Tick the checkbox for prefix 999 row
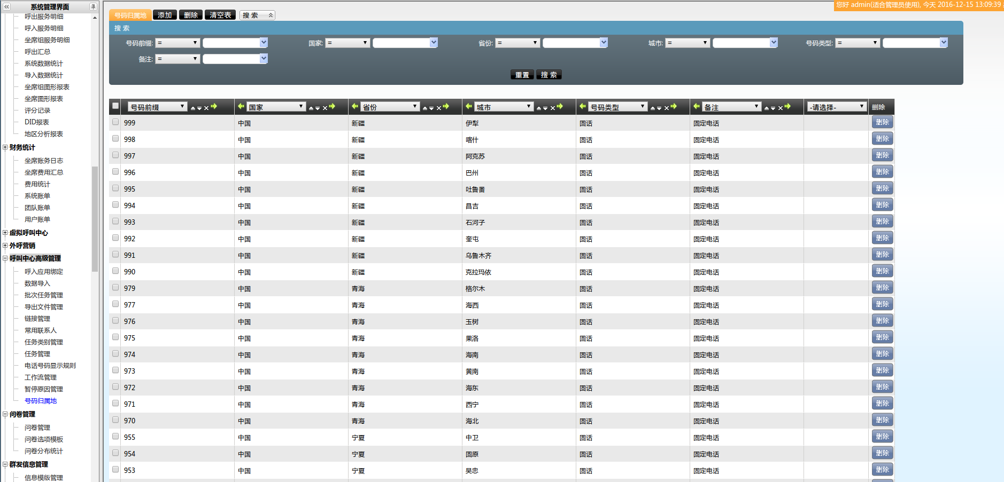Screen dimensions: 1004x482 [x=115, y=122]
